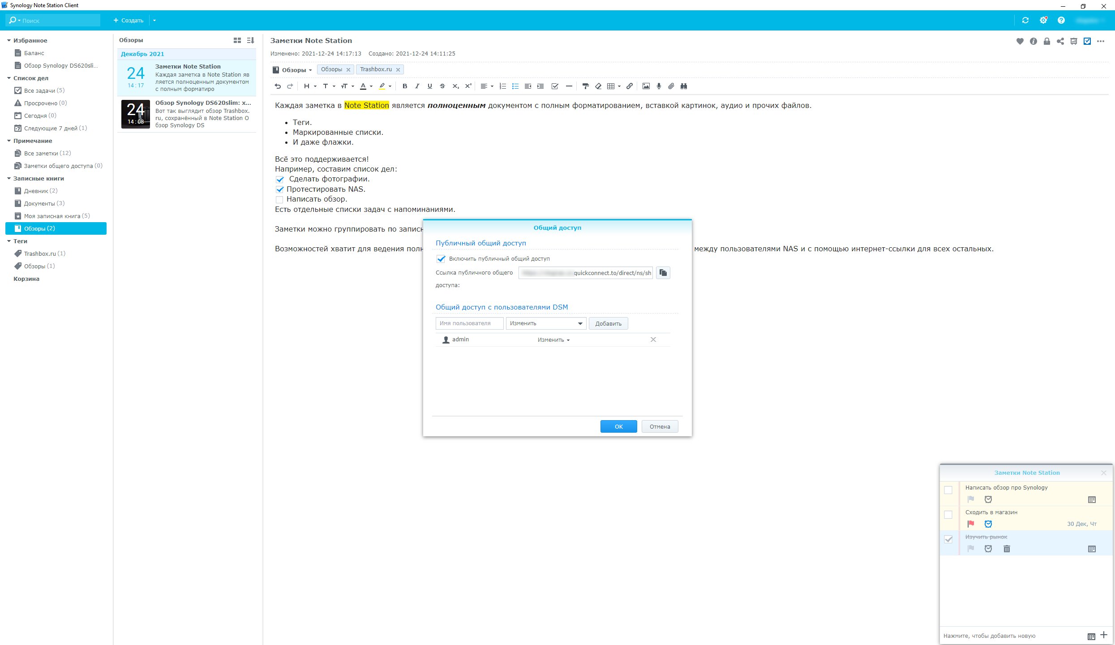Open the highlight color picker dropdown

(x=390, y=86)
